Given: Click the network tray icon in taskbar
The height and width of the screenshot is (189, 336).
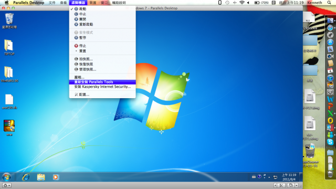Looking at the screenshot, I should tap(275, 177).
